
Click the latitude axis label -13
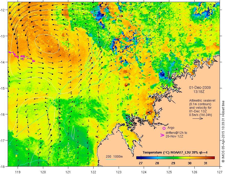[x=3, y=36]
